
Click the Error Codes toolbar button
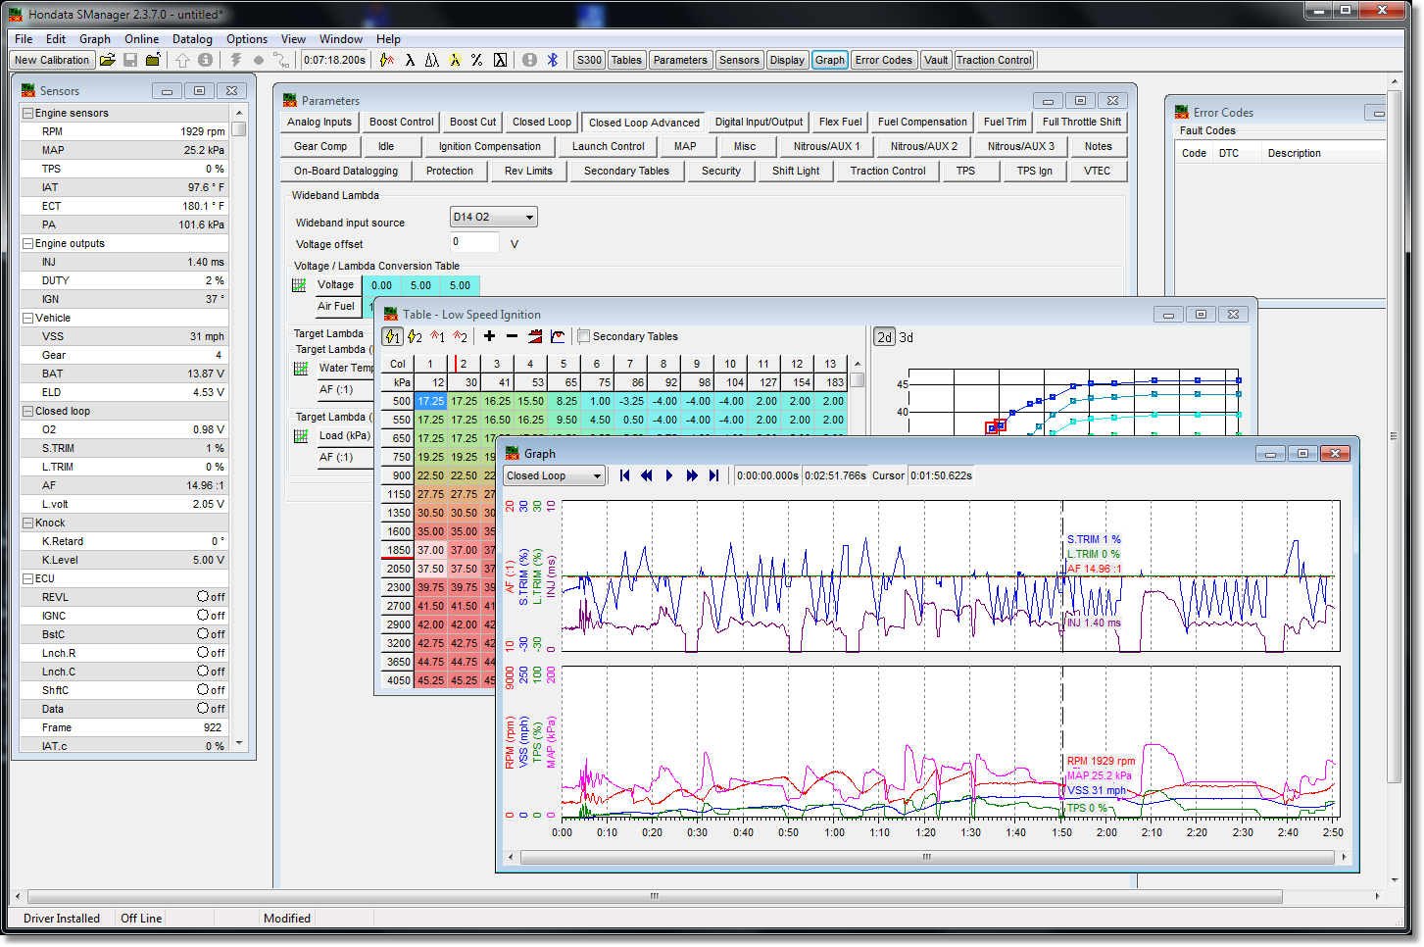pyautogui.click(x=883, y=60)
